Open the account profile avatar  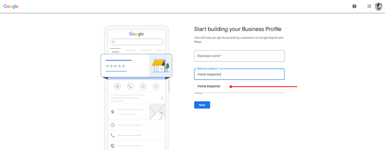(x=378, y=6)
